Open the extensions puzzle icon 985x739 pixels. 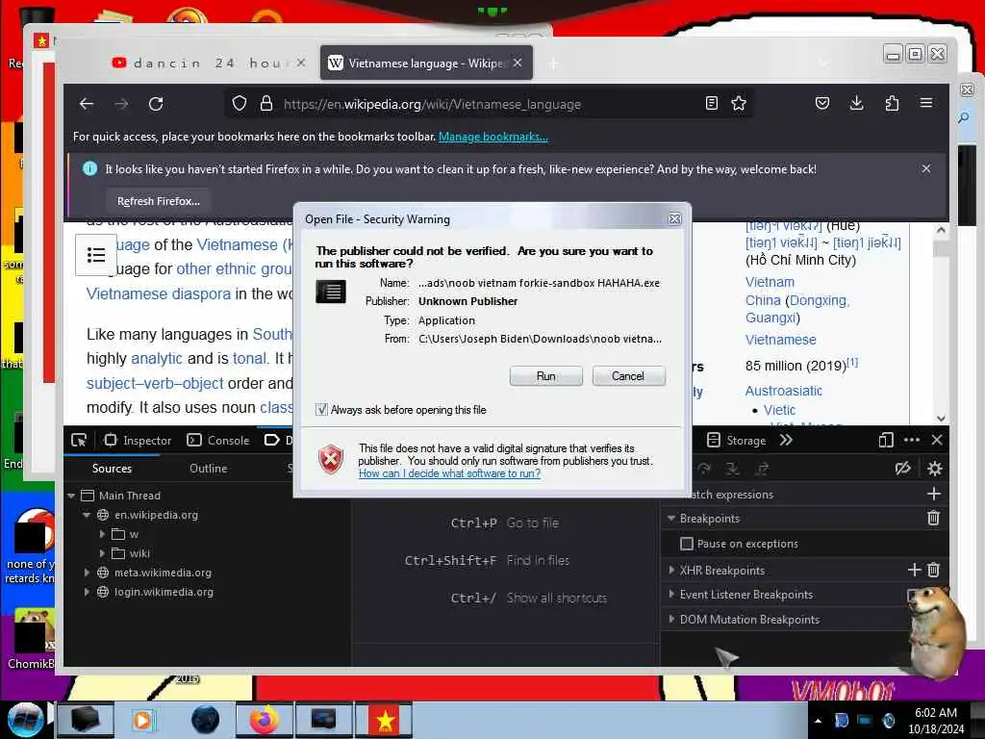pyautogui.click(x=892, y=104)
